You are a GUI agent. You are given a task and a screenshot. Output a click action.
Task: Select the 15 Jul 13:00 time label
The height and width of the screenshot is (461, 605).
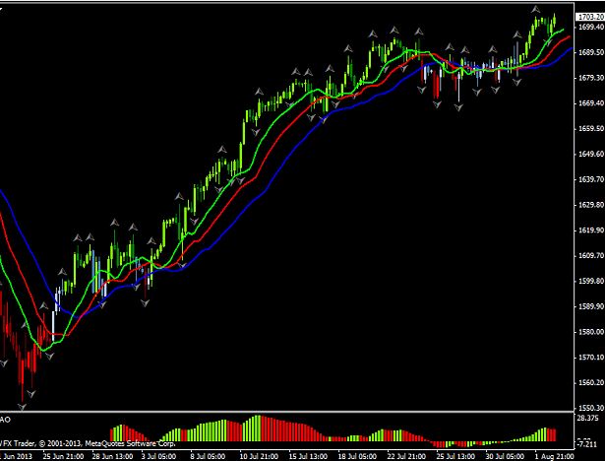click(x=310, y=456)
